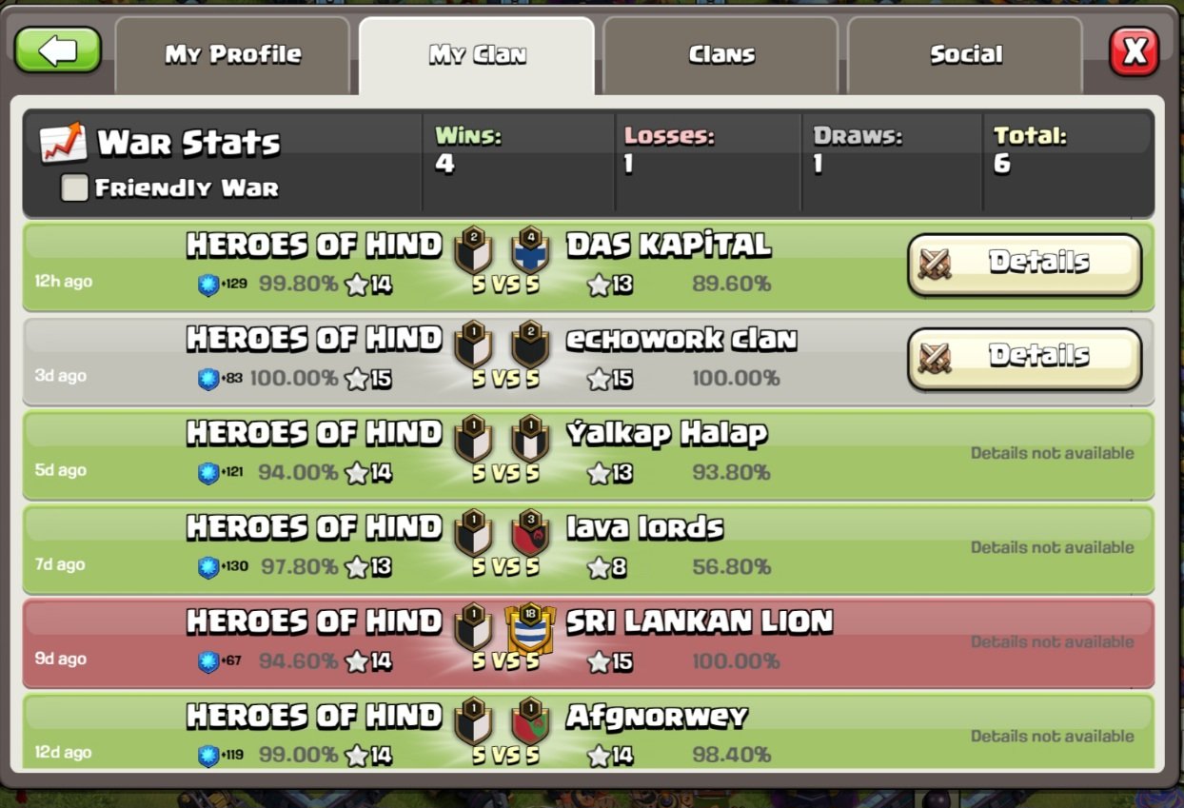Click the blue XP icon showing +129
This screenshot has height=808, width=1184.
click(208, 285)
